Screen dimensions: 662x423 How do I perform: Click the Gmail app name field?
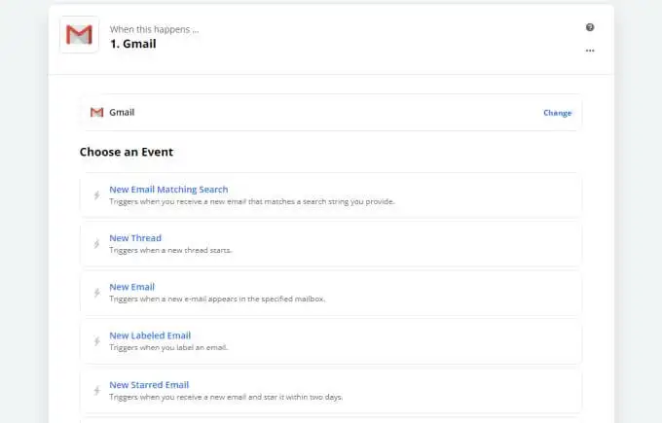[331, 112]
